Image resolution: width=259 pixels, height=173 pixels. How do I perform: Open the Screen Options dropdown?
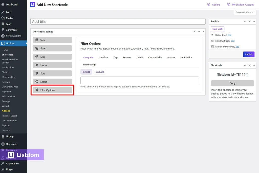pyautogui.click(x=244, y=12)
